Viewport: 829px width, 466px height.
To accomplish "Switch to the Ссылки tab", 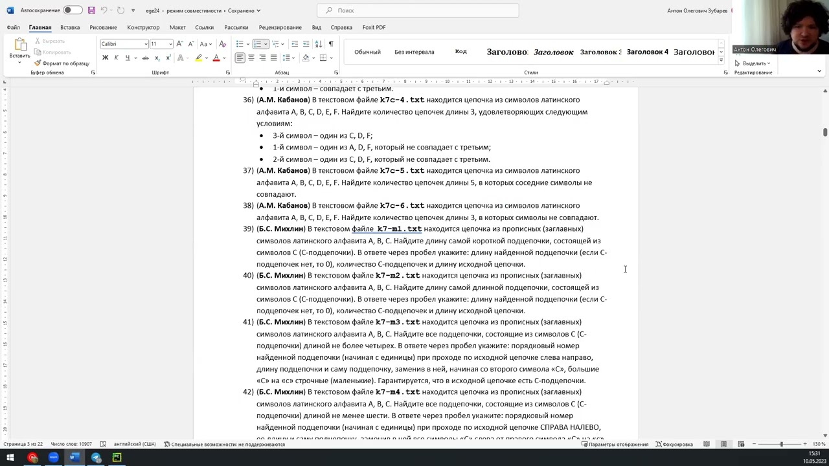I will (x=204, y=27).
